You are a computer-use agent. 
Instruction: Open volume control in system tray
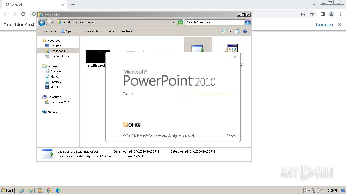tap(307, 190)
